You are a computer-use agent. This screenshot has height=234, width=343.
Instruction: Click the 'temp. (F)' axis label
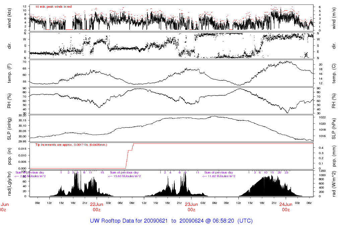9,73
